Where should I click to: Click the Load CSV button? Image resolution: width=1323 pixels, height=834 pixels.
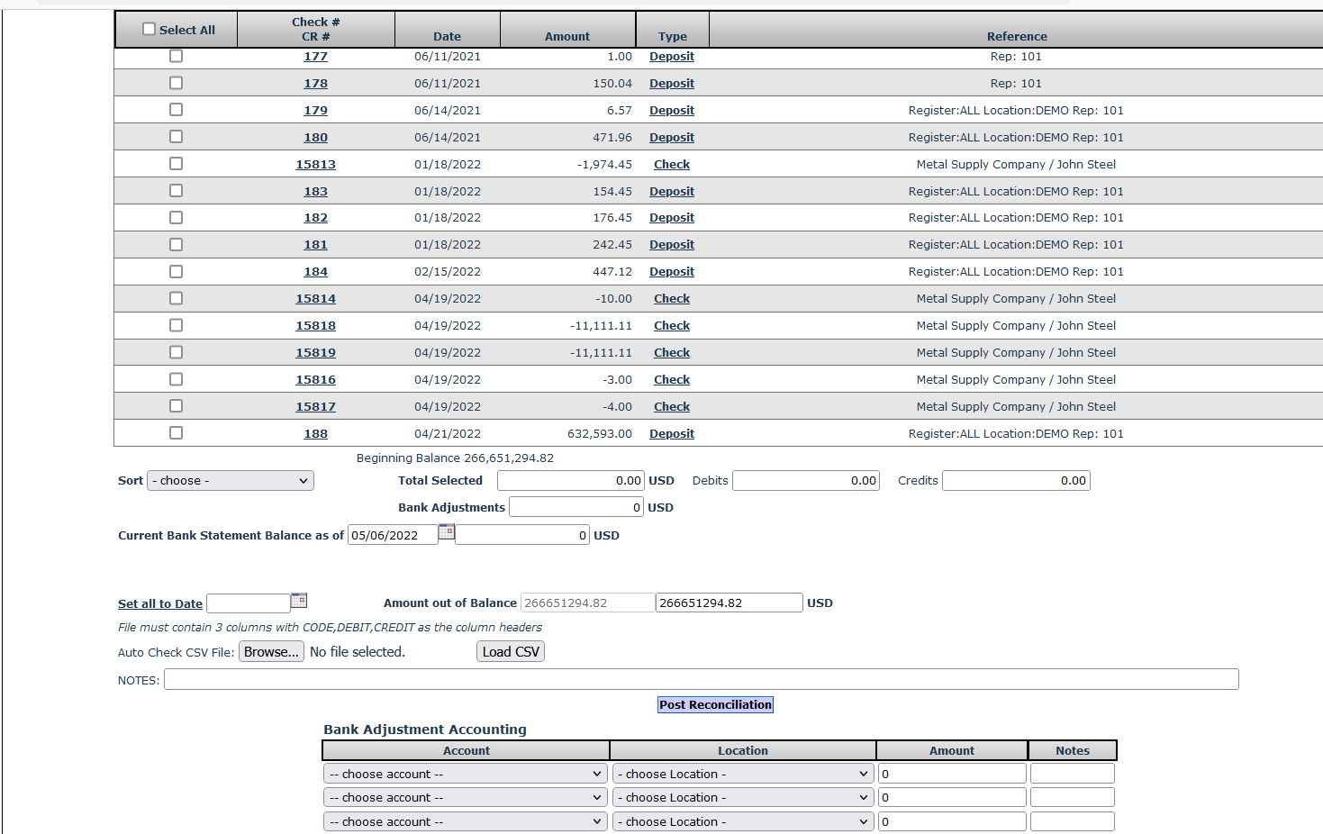[511, 652]
